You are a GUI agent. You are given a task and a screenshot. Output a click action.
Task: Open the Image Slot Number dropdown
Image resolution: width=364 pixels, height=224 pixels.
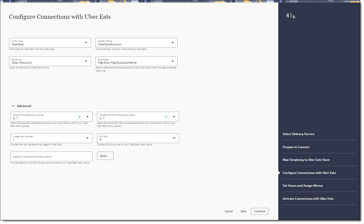click(x=51, y=138)
